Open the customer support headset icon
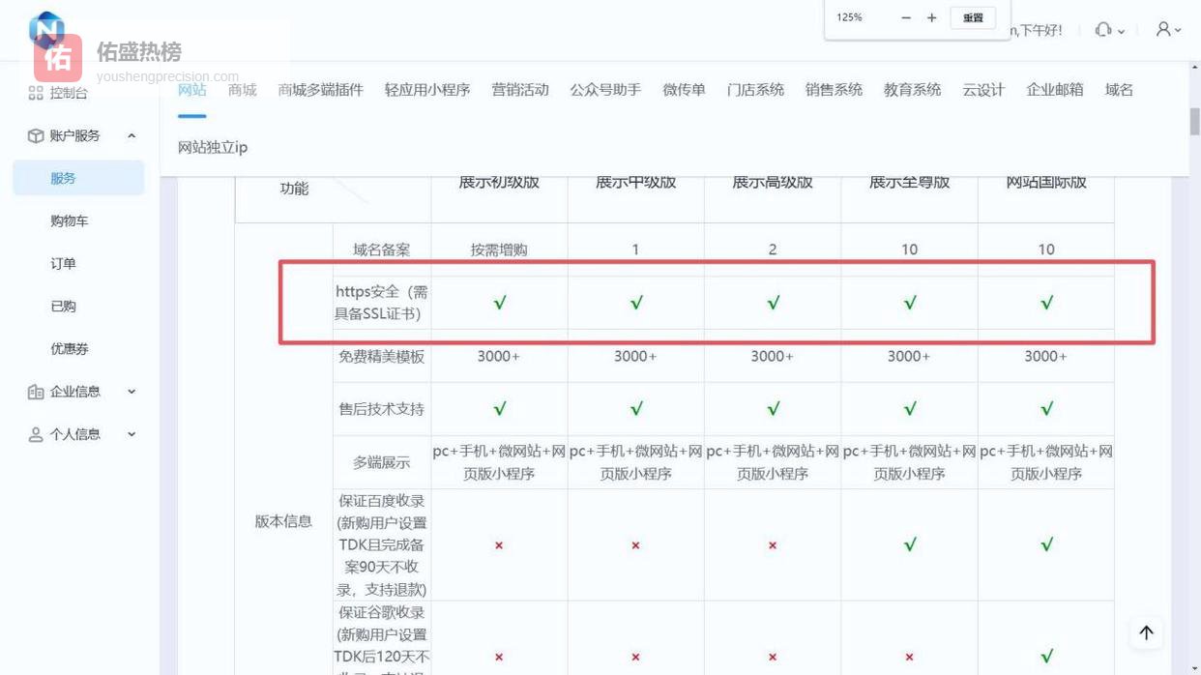Image resolution: width=1201 pixels, height=675 pixels. [x=1103, y=30]
